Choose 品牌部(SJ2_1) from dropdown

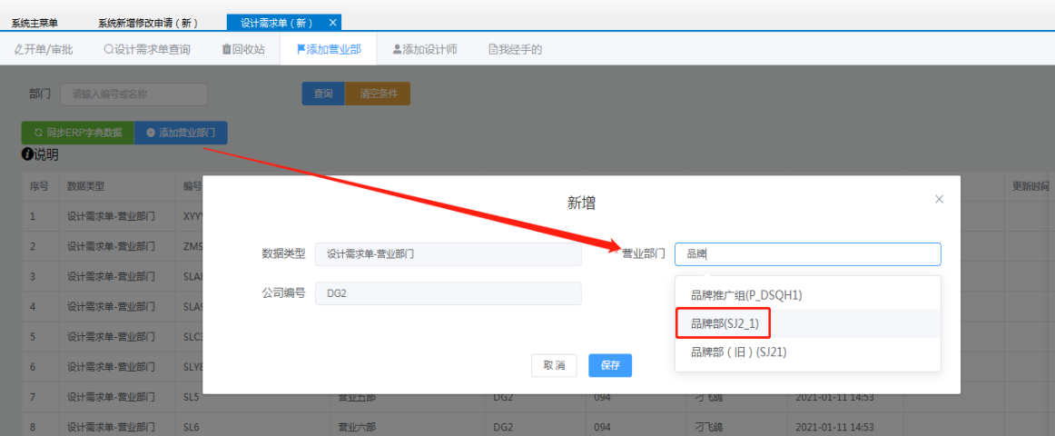[x=807, y=323]
